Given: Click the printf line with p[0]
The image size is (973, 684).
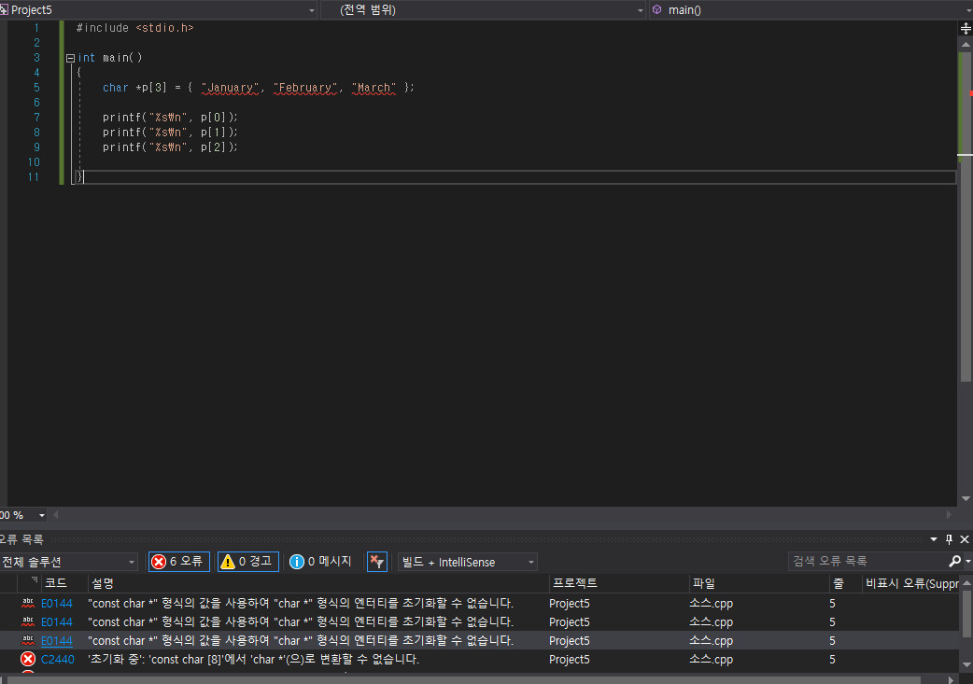Looking at the screenshot, I should [170, 118].
